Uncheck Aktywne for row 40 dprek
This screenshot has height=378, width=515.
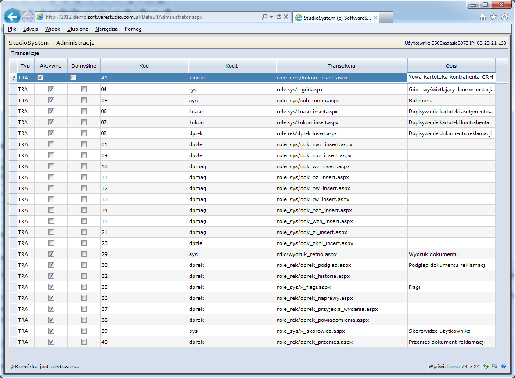(51, 342)
